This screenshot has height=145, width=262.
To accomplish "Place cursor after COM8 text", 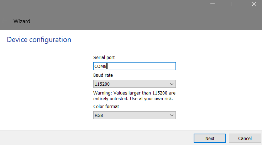I will [x=107, y=66].
